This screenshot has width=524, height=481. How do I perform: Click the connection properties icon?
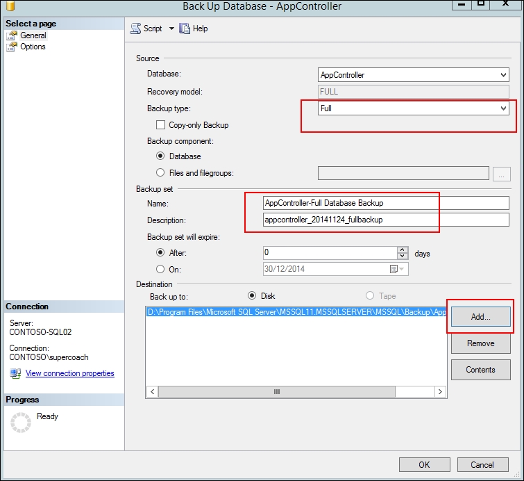15,373
